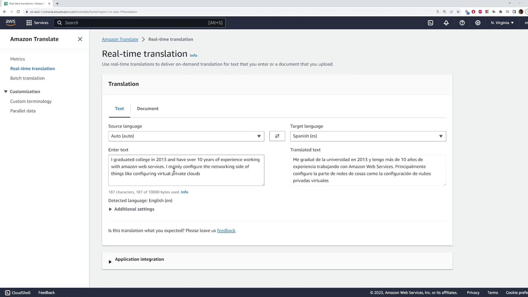Reload the page with browser refresh icon
Screen dimensions: 528x297
click(18, 12)
